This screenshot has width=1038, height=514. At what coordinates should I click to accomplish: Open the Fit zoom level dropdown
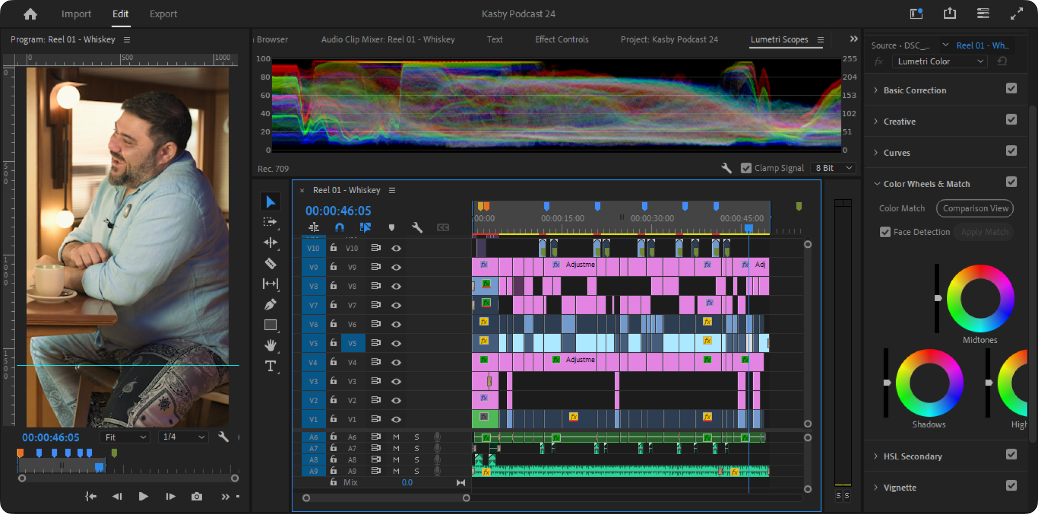125,437
